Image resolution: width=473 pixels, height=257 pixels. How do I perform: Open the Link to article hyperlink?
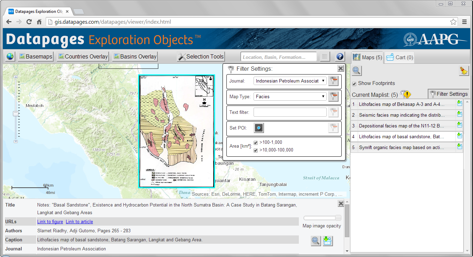pos(79,221)
